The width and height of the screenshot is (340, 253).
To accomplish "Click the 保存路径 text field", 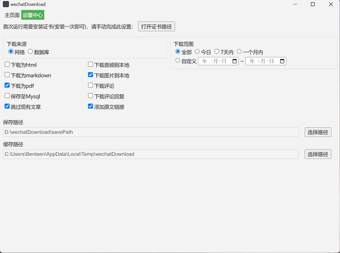I will 151,132.
